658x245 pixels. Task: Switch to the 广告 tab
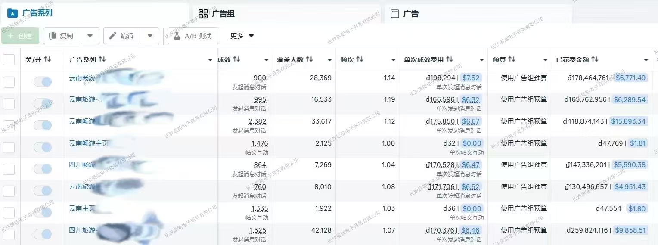pos(410,14)
